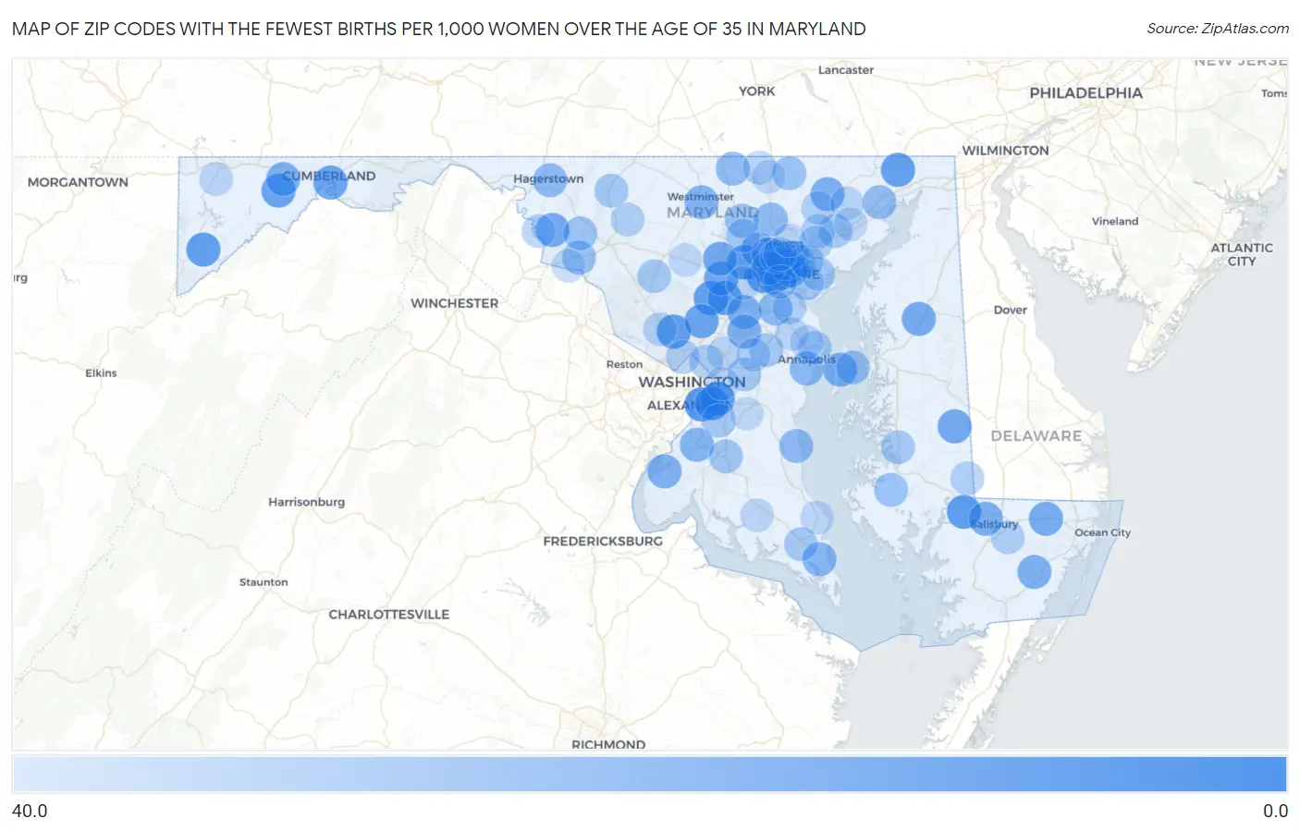
Task: Click the Dover label on map
Action: (x=1010, y=311)
